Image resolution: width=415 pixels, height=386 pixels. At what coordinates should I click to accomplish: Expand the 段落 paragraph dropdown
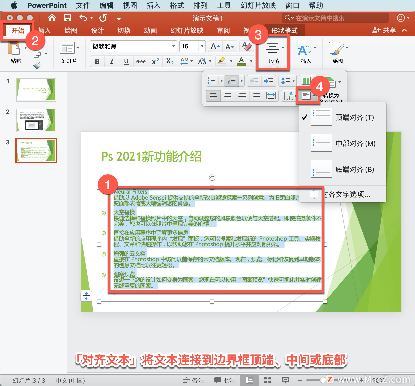(x=283, y=48)
